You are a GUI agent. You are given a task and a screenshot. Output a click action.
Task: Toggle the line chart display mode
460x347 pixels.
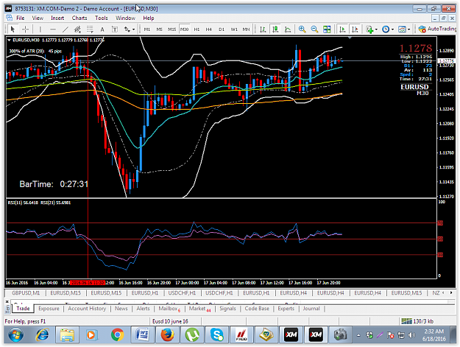click(288, 29)
